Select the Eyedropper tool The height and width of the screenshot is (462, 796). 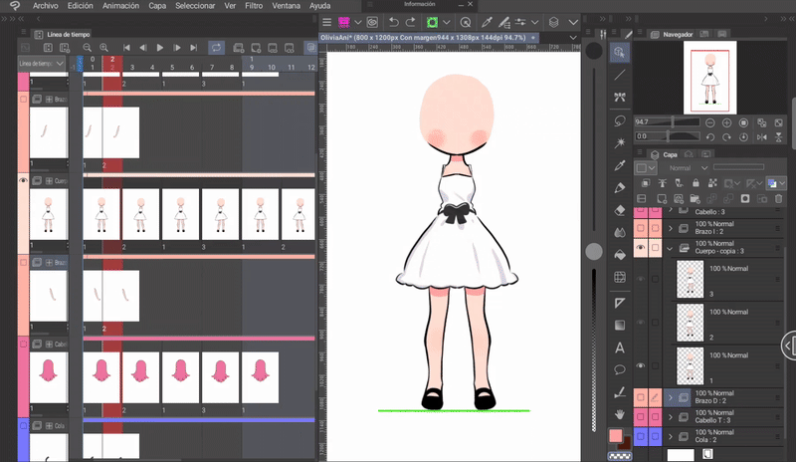(x=620, y=164)
